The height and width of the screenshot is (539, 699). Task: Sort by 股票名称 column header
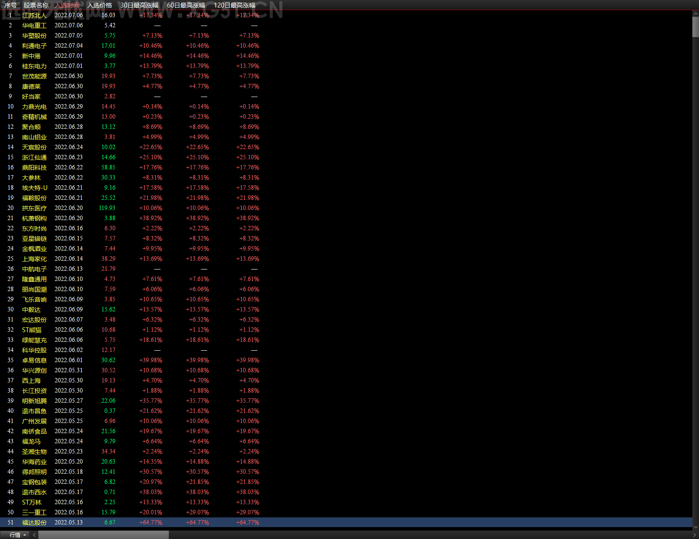click(36, 5)
